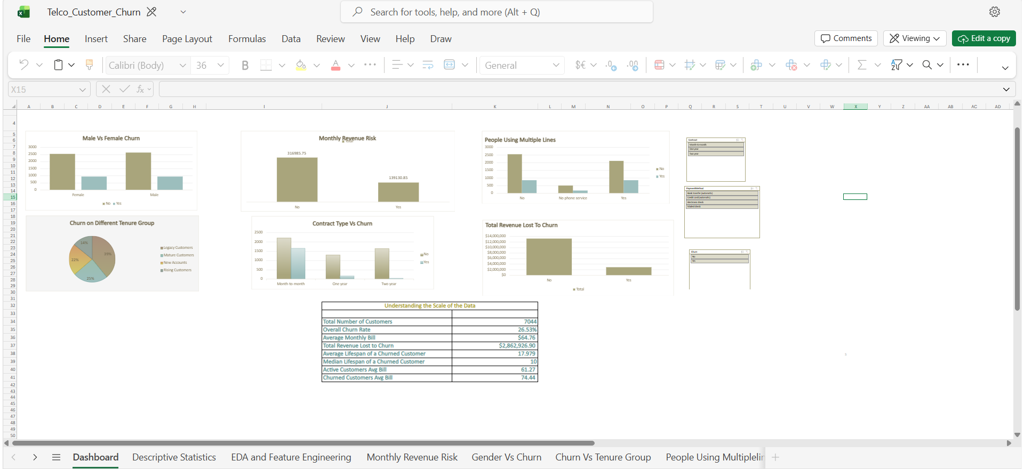Click the Insert cells icon
Viewport: 1024px width, 469px height.
(756, 65)
